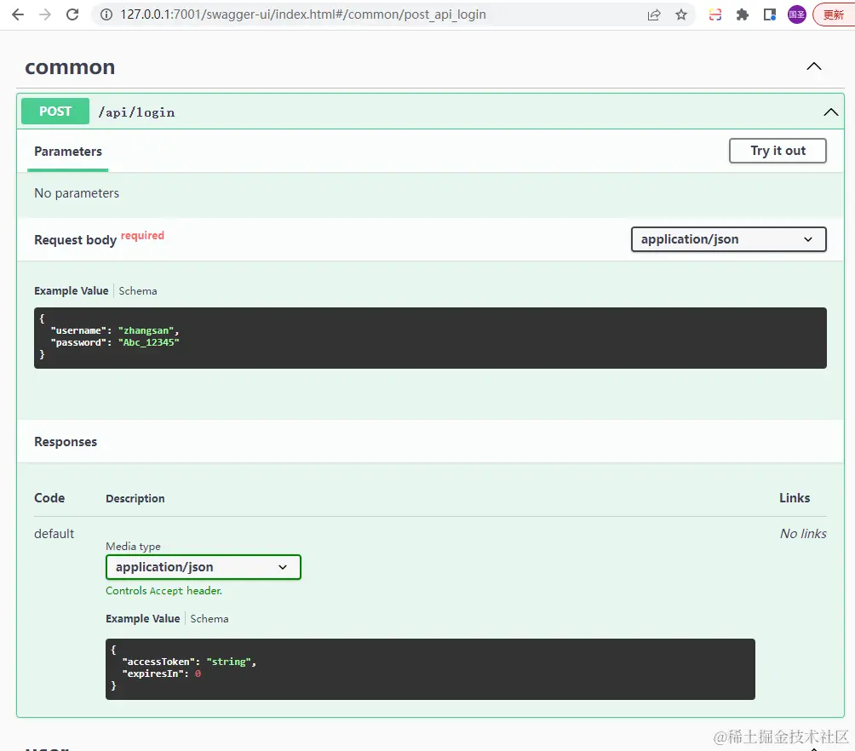855x751 pixels.
Task: Toggle the browser side panel icon
Action: 769,14
